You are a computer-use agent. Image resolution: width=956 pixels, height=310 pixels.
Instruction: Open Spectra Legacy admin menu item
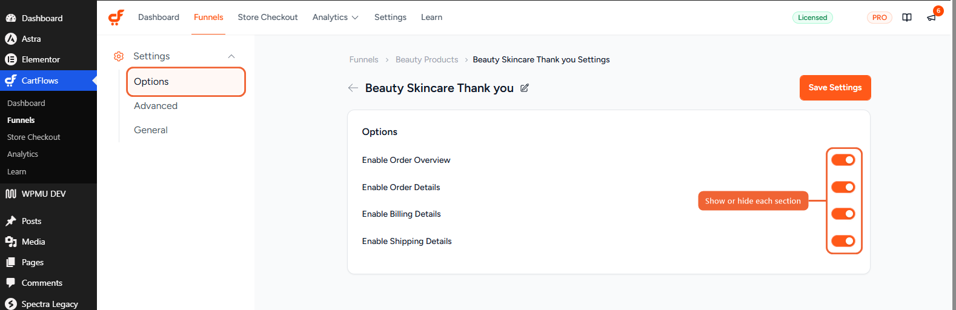48,303
